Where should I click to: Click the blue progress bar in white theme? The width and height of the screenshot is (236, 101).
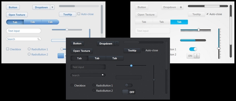(x=193, y=40)
